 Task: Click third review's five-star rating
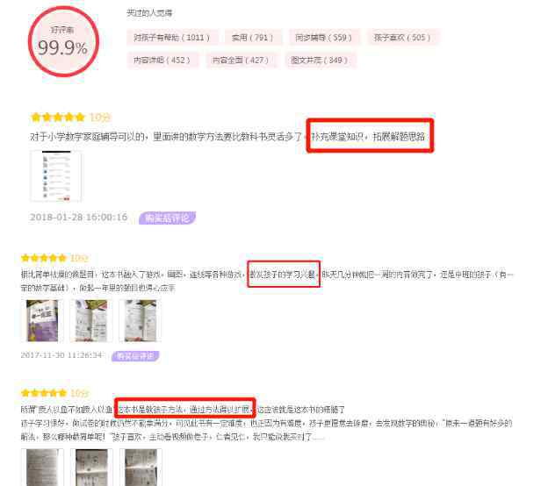pos(44,393)
